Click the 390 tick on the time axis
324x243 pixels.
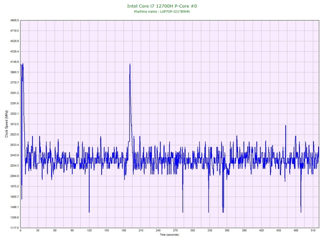pyautogui.click(x=244, y=230)
